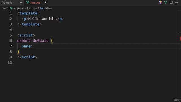181x102 pixels.
Task: Click the closing script tag
Action: tap(27, 57)
